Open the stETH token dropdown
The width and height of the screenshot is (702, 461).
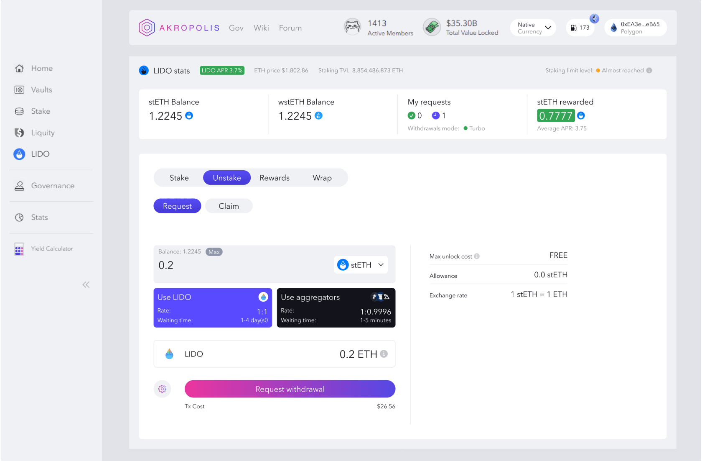[361, 265]
